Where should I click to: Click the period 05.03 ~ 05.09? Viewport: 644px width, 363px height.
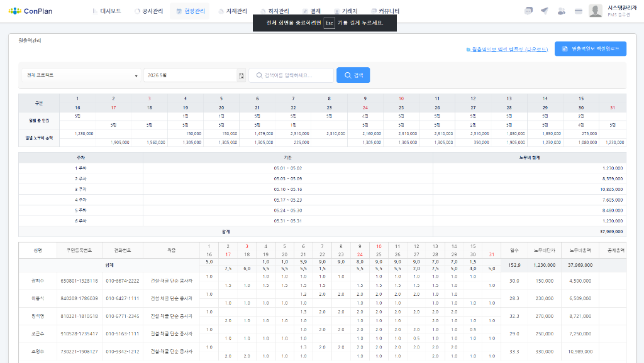point(287,179)
